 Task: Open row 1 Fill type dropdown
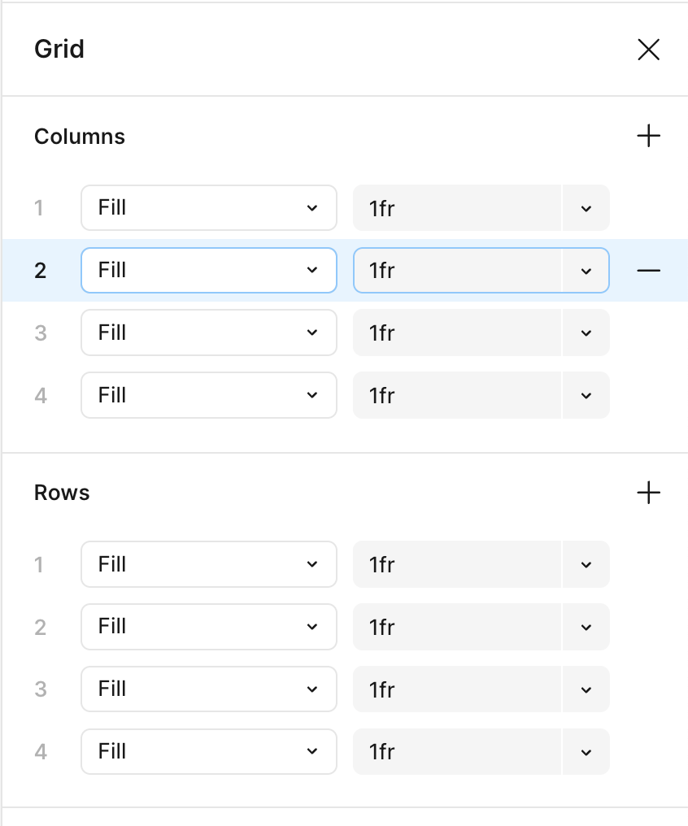click(208, 564)
